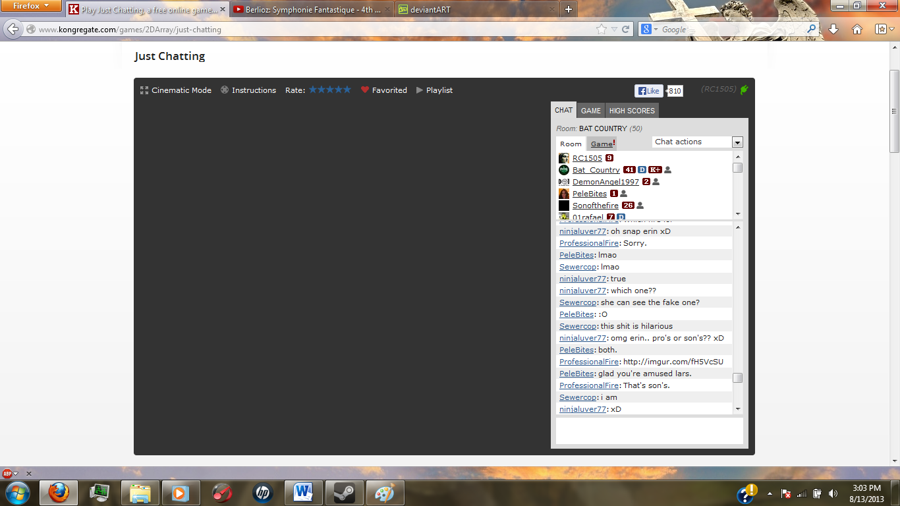Click the person icon beside DemonAngel1997

pyautogui.click(x=656, y=182)
